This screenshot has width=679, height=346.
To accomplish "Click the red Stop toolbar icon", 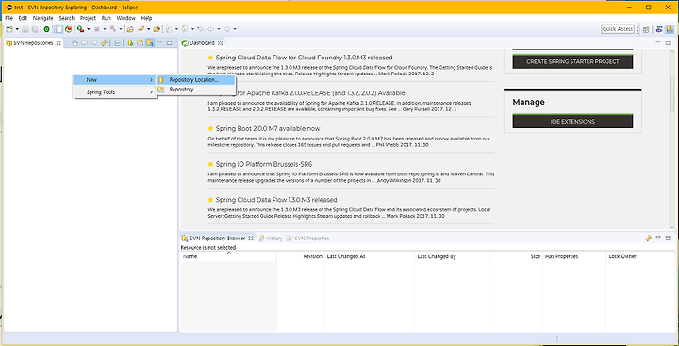I will coord(96,29).
